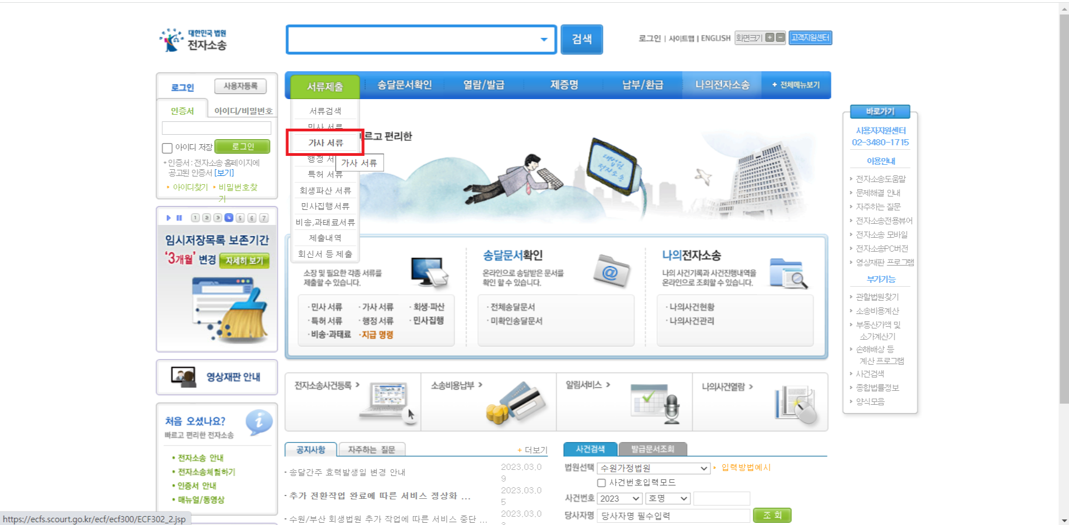Select 가사 서류 in submenu
The width and height of the screenshot is (1069, 525).
tap(326, 143)
